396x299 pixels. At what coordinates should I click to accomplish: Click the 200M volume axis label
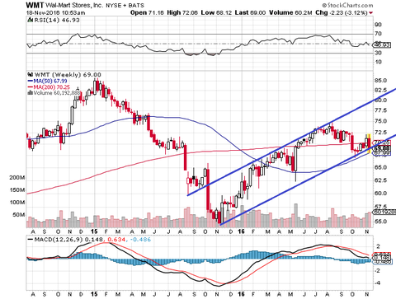pos(17,178)
